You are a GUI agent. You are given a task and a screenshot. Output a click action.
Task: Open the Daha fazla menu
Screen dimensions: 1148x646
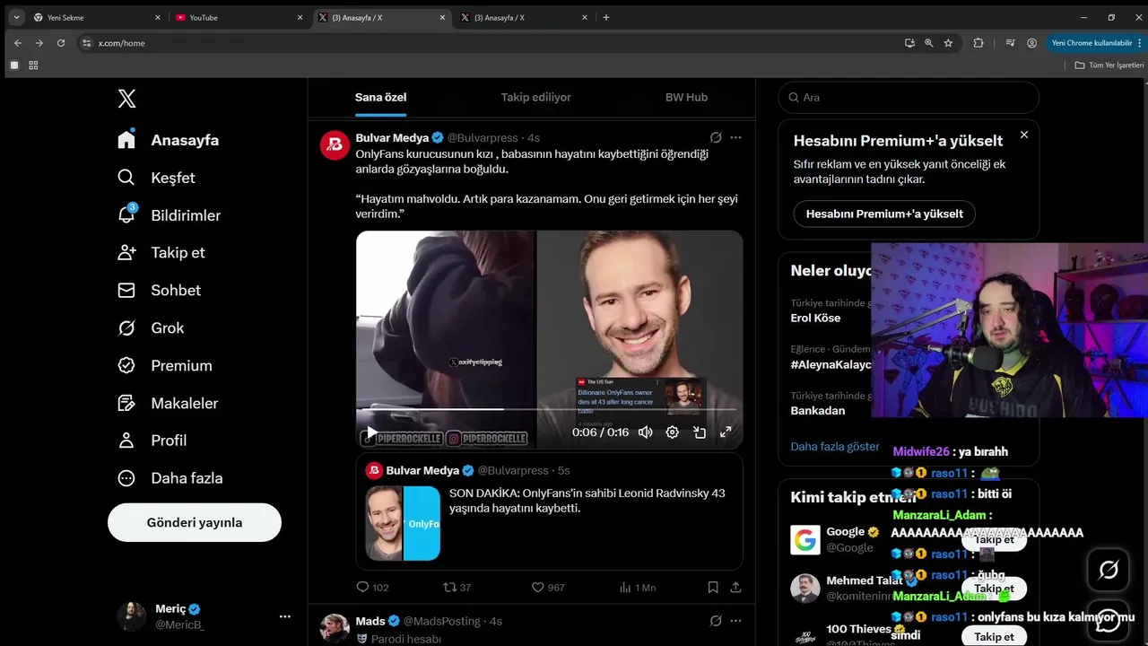click(x=170, y=478)
